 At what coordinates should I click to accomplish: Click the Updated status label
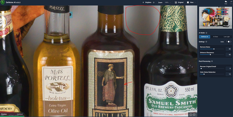click(x=20, y=114)
